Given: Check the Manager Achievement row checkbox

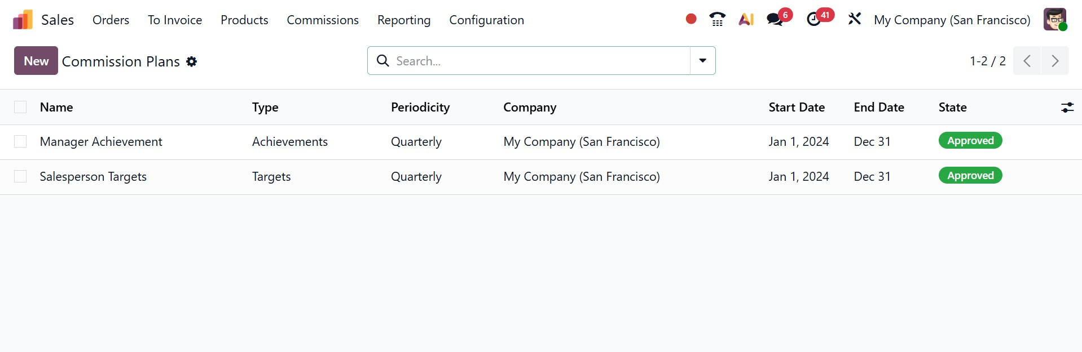Looking at the screenshot, I should 20,141.
